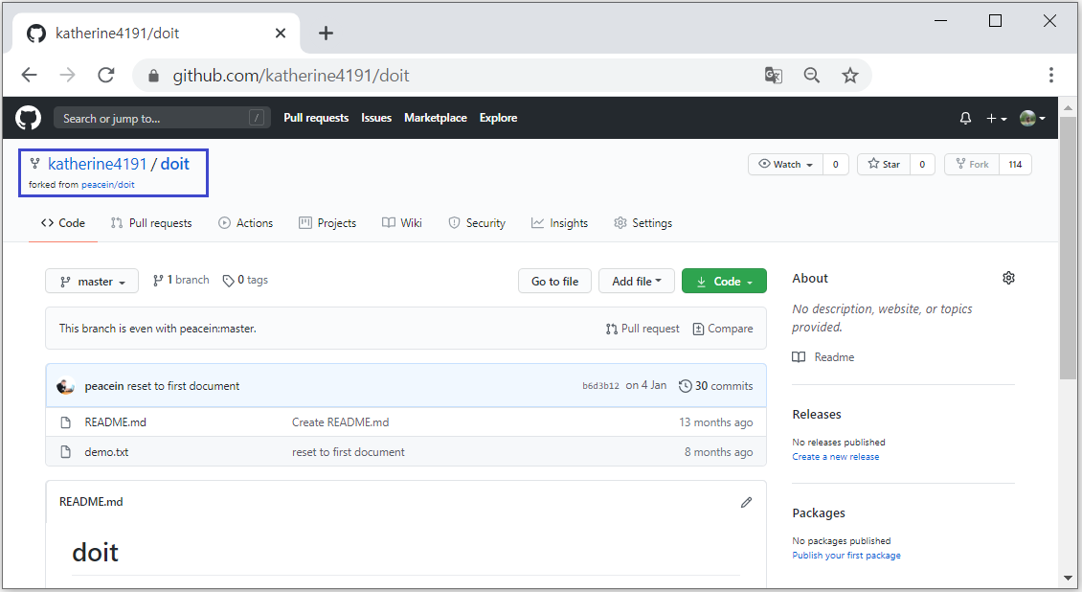
Task: Click Publish your first package
Action: [846, 556]
